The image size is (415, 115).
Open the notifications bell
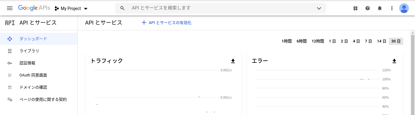coord(380,8)
